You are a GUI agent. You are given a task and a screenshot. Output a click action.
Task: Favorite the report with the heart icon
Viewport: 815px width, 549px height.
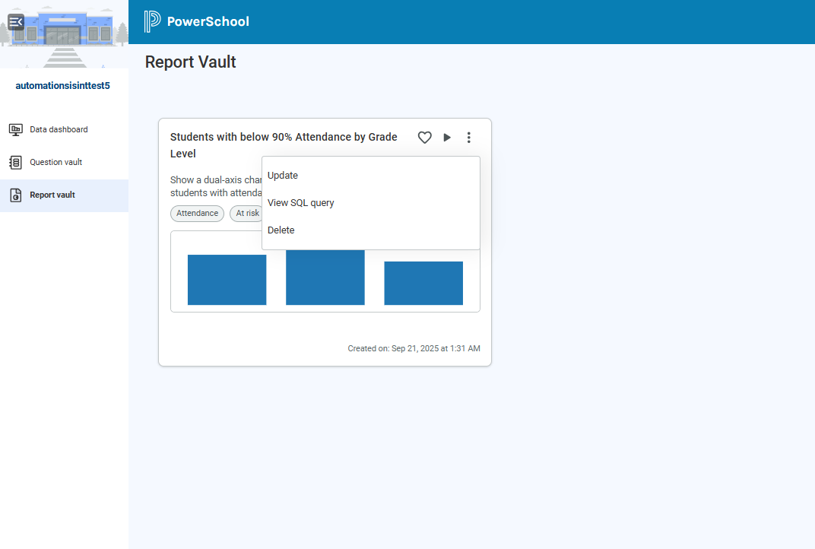tap(425, 138)
